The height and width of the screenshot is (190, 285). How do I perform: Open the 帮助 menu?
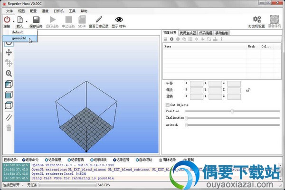pos(84,11)
